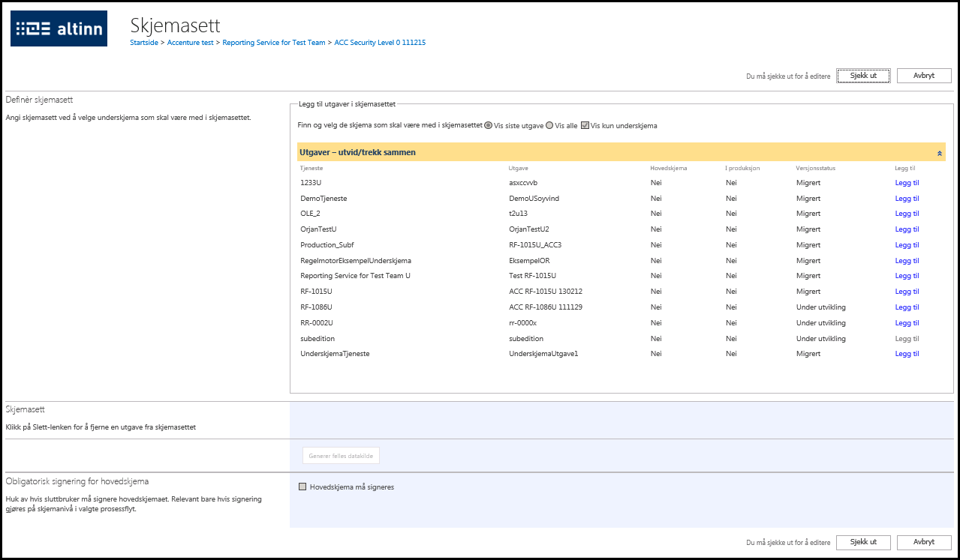This screenshot has width=960, height=560.
Task: Open the Accenture test breadcrumb link
Action: tap(191, 43)
